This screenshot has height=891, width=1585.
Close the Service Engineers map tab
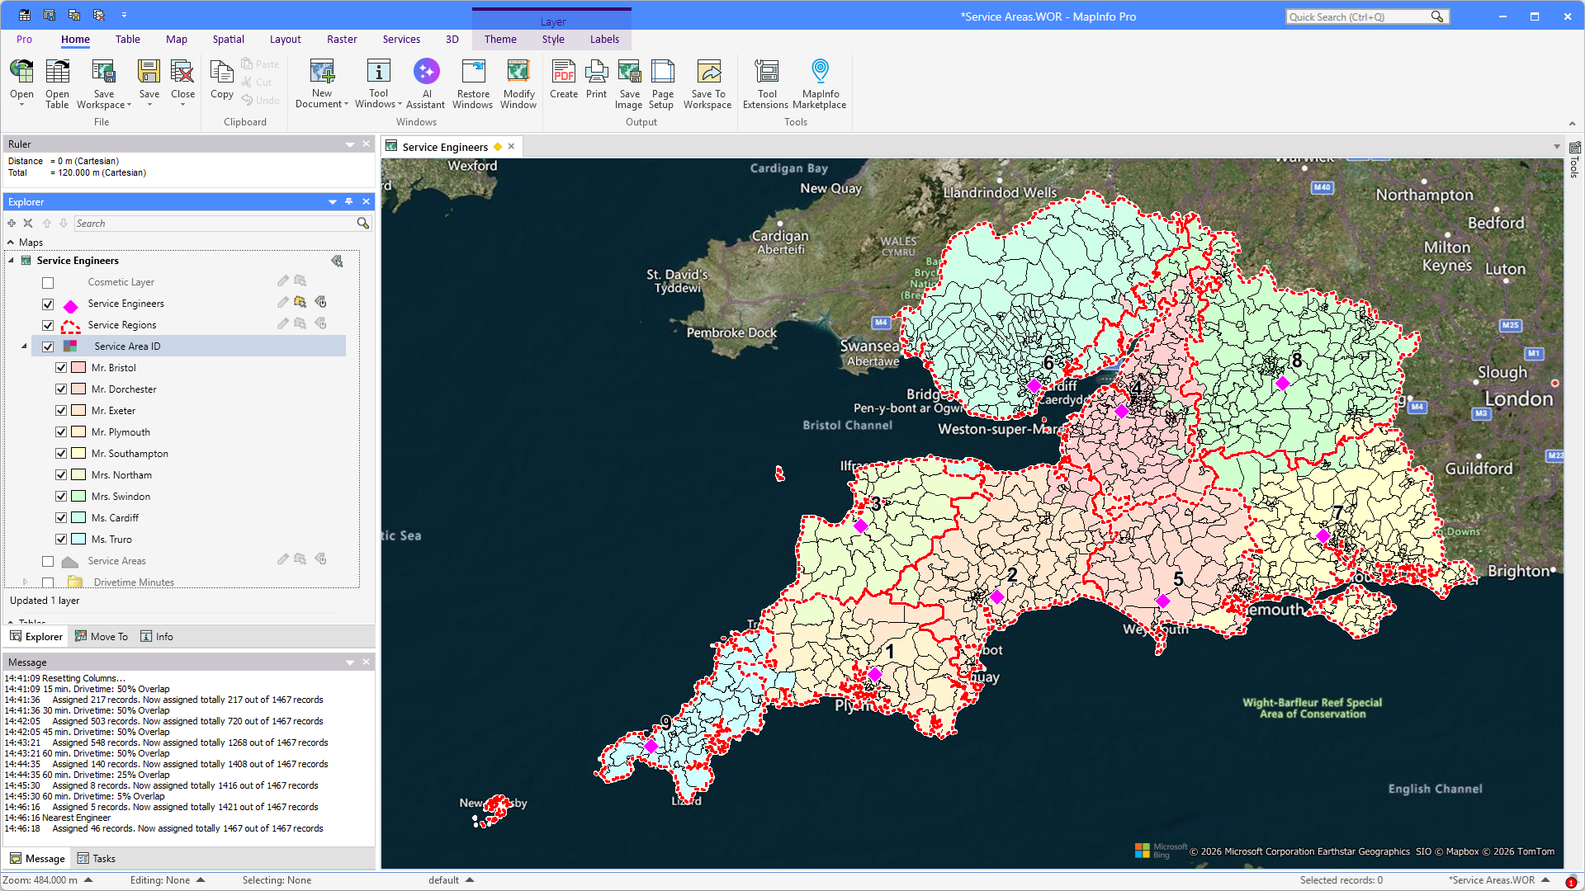(512, 147)
